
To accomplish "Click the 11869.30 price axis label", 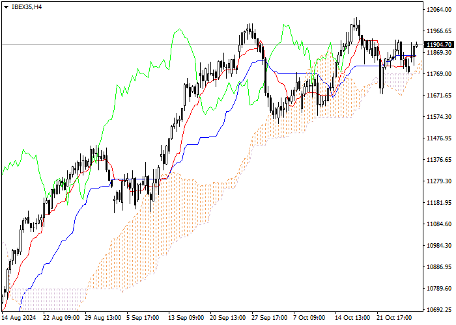I will point(439,52).
